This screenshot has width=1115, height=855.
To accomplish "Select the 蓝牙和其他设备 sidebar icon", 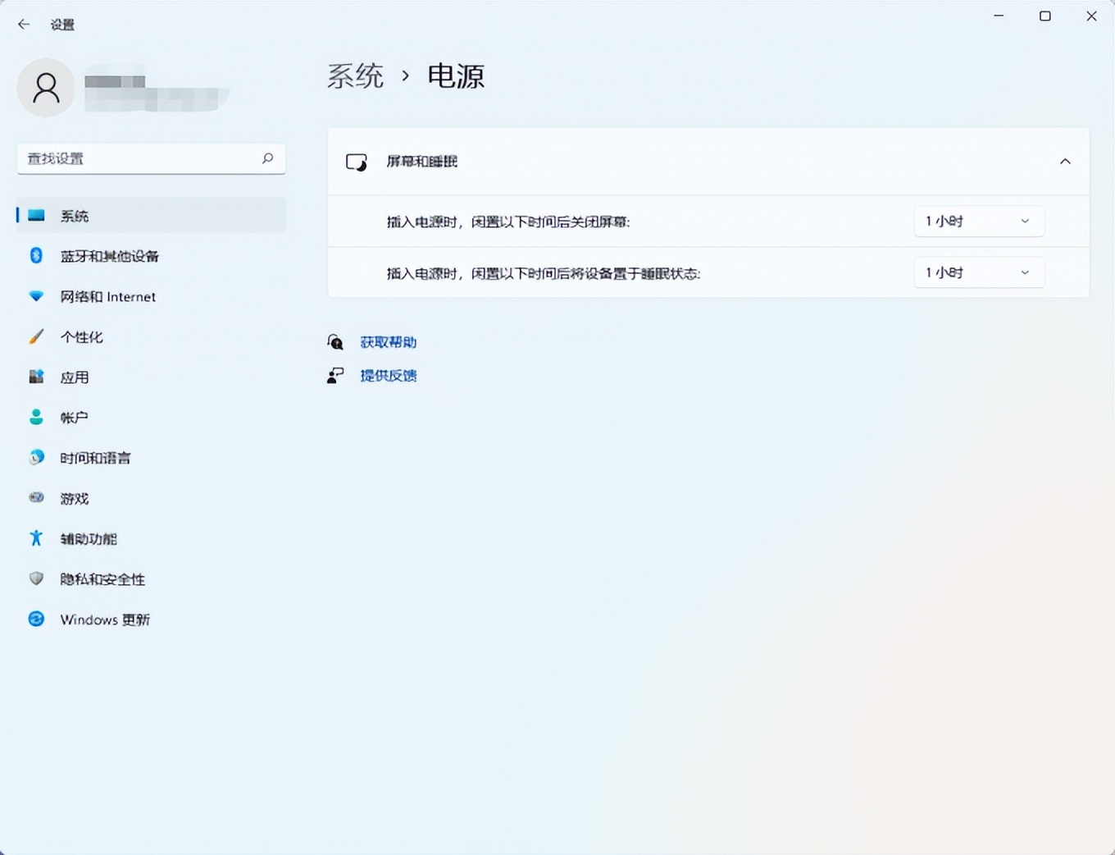I will point(36,256).
